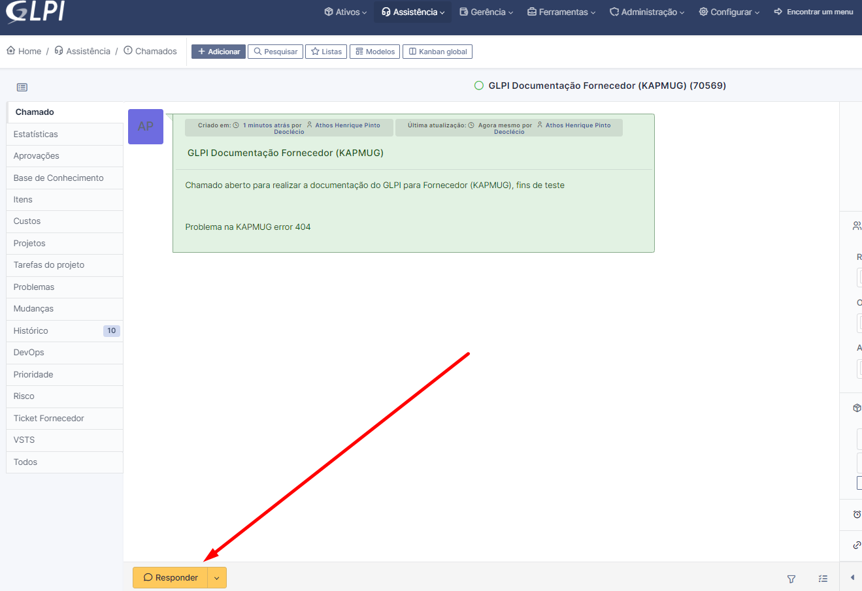Open Tarefas do projeto tab

pyautogui.click(x=65, y=265)
